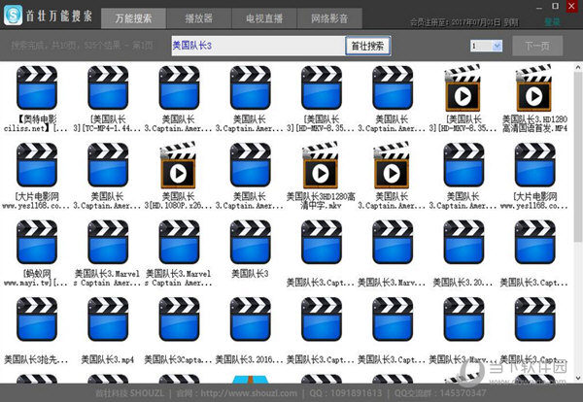Maximize the 首壮万能搜索 window

click(x=555, y=6)
